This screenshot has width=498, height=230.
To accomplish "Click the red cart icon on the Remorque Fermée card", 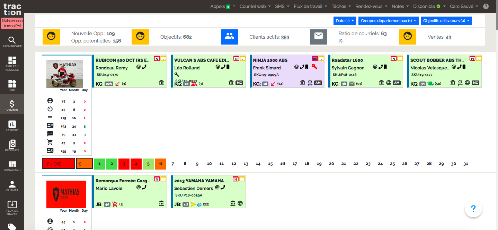I will click(x=115, y=204).
